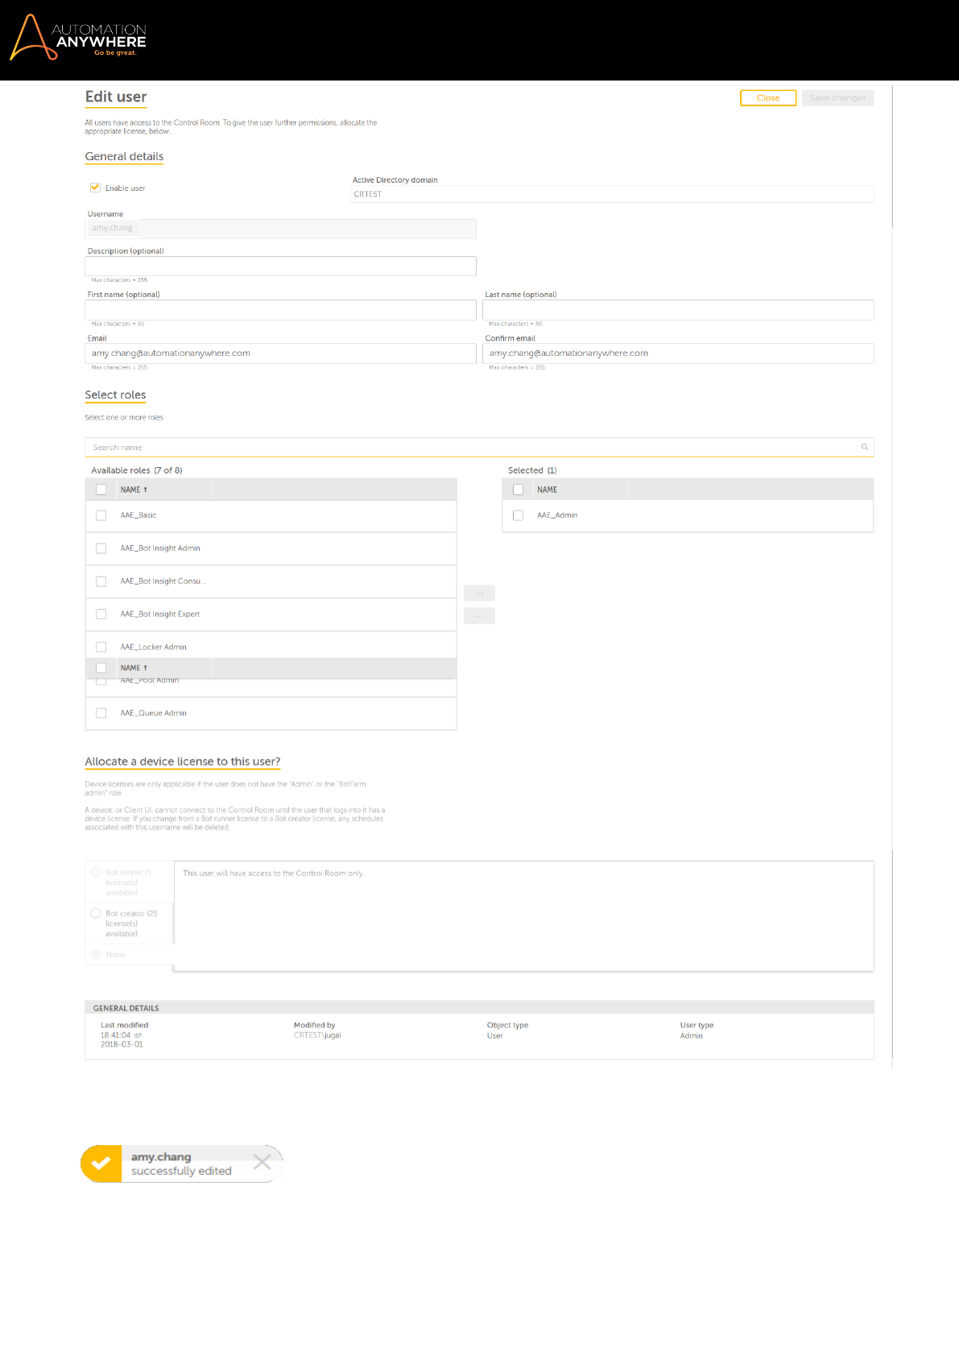This screenshot has width=959, height=1356.
Task: Click into the Description field
Action: click(280, 266)
